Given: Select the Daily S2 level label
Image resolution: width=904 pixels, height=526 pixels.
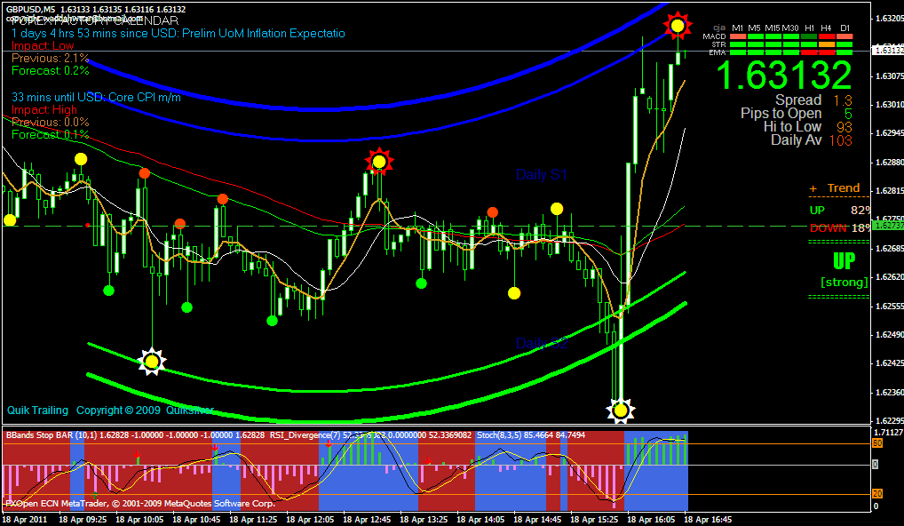Looking at the screenshot, I should click(x=542, y=343).
